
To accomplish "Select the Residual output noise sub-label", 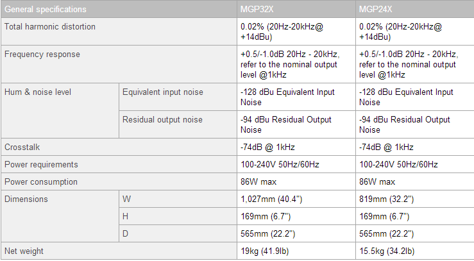I will (162, 119).
